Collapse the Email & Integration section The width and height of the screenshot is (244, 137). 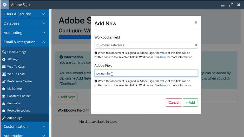click(25, 42)
